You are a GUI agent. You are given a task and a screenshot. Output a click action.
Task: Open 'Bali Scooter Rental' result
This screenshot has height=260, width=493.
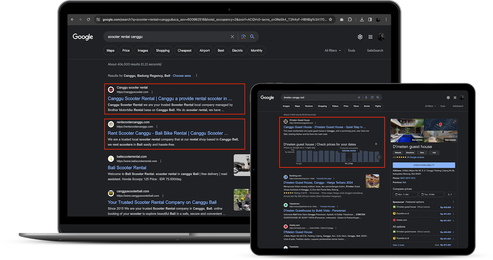pyautogui.click(x=127, y=168)
